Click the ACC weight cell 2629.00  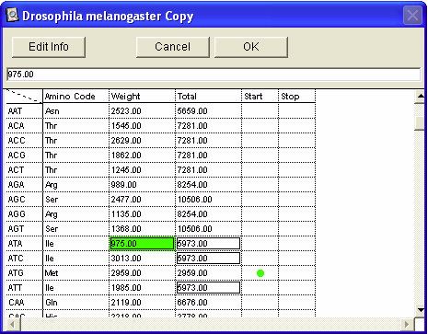142,141
